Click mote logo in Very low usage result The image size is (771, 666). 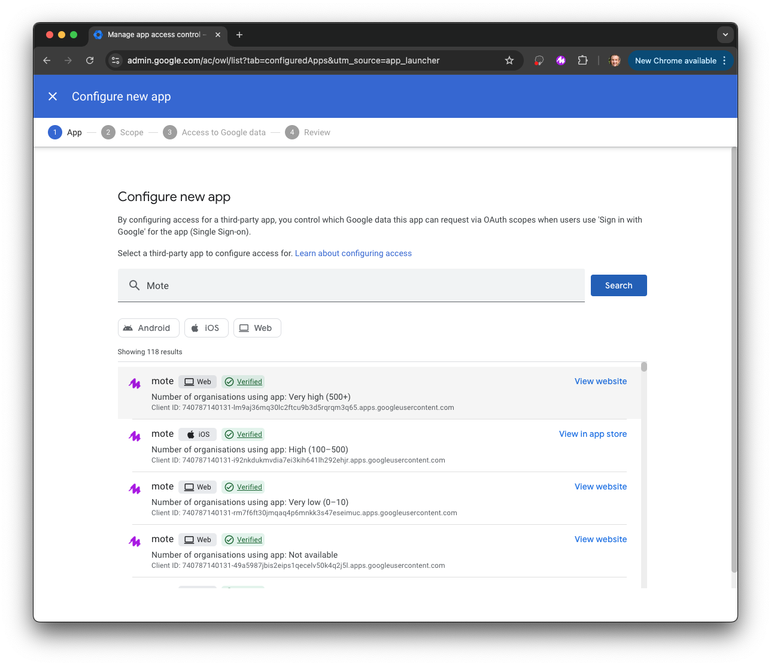pyautogui.click(x=135, y=488)
